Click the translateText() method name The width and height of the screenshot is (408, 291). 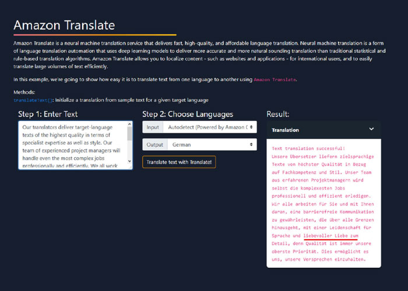click(33, 100)
